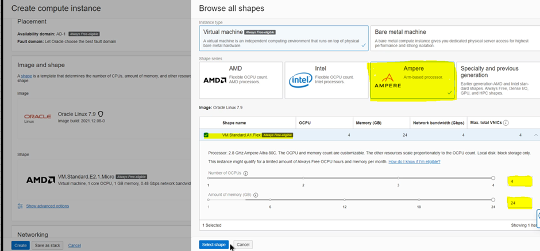This screenshot has height=251, width=540.
Task: Click the Browse all shapes title
Action: click(232, 8)
